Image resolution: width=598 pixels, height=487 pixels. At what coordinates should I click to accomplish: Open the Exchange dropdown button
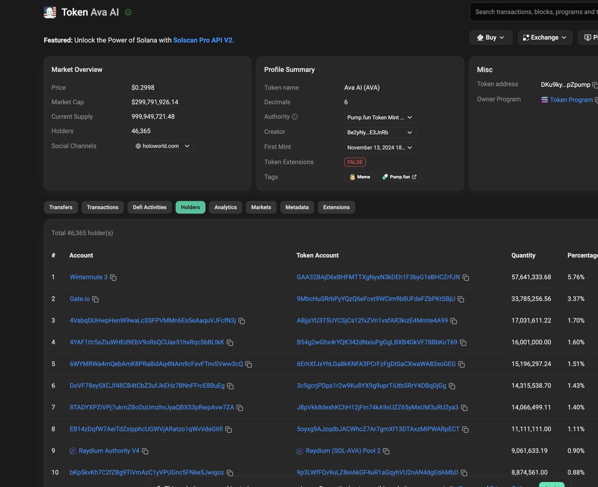(545, 37)
